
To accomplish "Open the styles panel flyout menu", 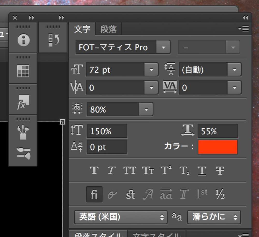I will [243, 235].
